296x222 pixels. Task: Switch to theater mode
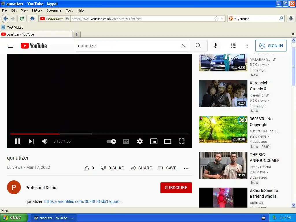[168, 141]
